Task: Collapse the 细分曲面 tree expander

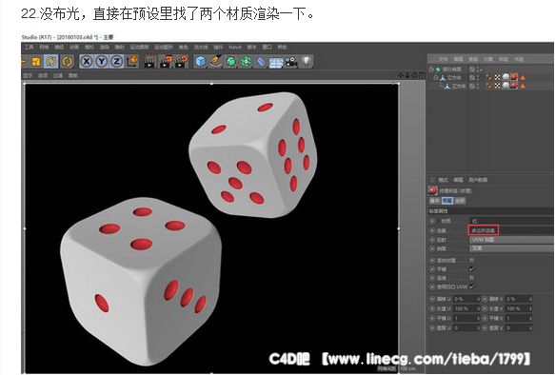Action: pos(430,69)
